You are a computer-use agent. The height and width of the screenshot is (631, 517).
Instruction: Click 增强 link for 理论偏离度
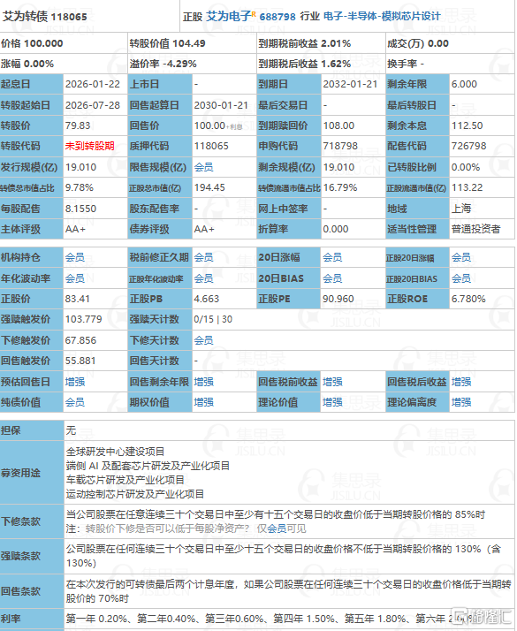pyautogui.click(x=461, y=402)
